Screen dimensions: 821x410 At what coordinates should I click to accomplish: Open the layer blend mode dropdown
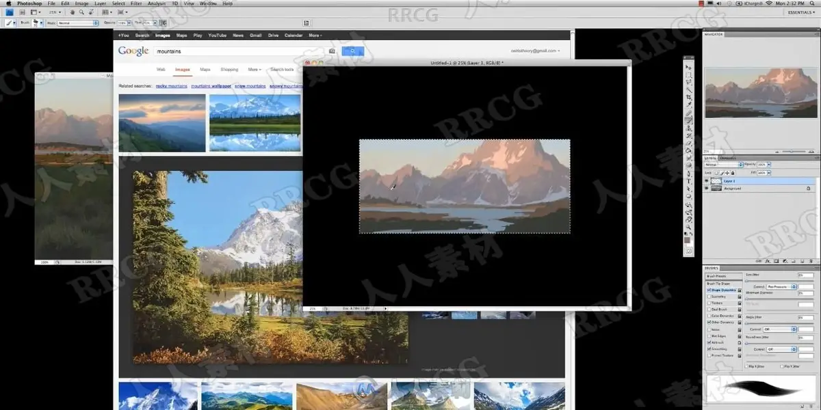(723, 165)
